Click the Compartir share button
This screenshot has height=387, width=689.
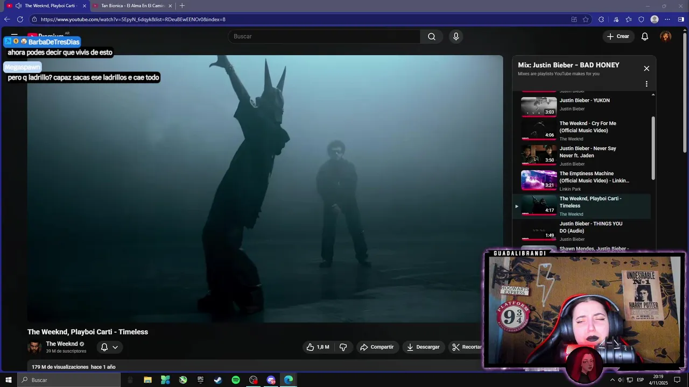377,347
